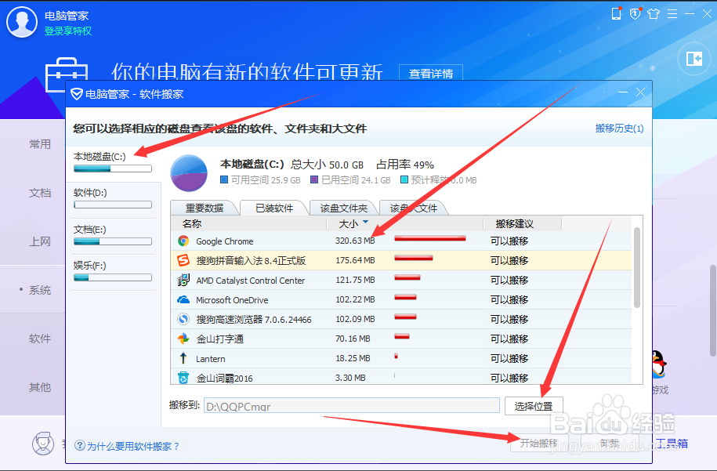
Task: Click the user avatar at top left
Action: pyautogui.click(x=21, y=21)
